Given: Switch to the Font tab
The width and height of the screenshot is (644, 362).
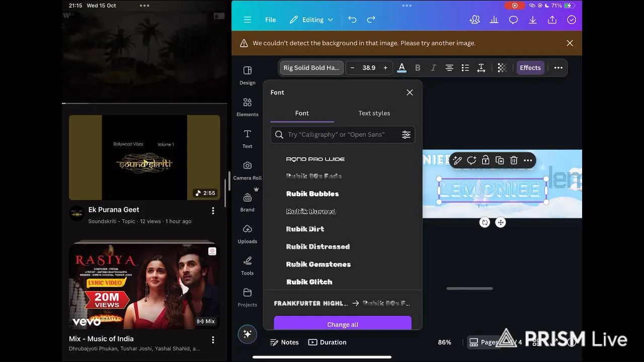Looking at the screenshot, I should [302, 113].
